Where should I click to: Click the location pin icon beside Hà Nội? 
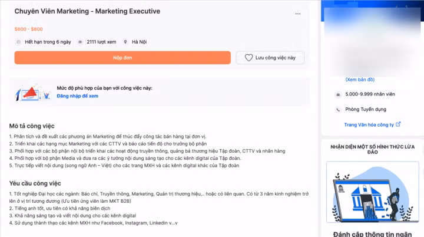point(125,42)
